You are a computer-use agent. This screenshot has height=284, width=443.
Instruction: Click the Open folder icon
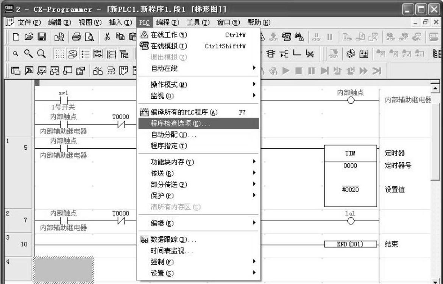coord(28,37)
